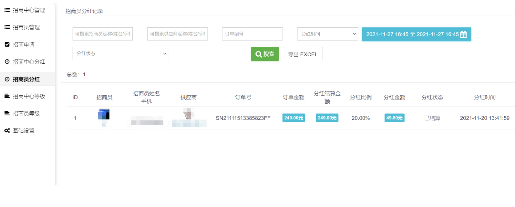
Task: Click the clock icon beside 招商中心分红
Action: click(x=7, y=61)
